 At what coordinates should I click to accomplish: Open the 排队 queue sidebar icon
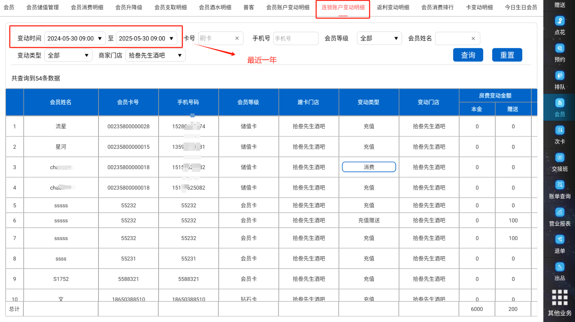click(x=559, y=80)
